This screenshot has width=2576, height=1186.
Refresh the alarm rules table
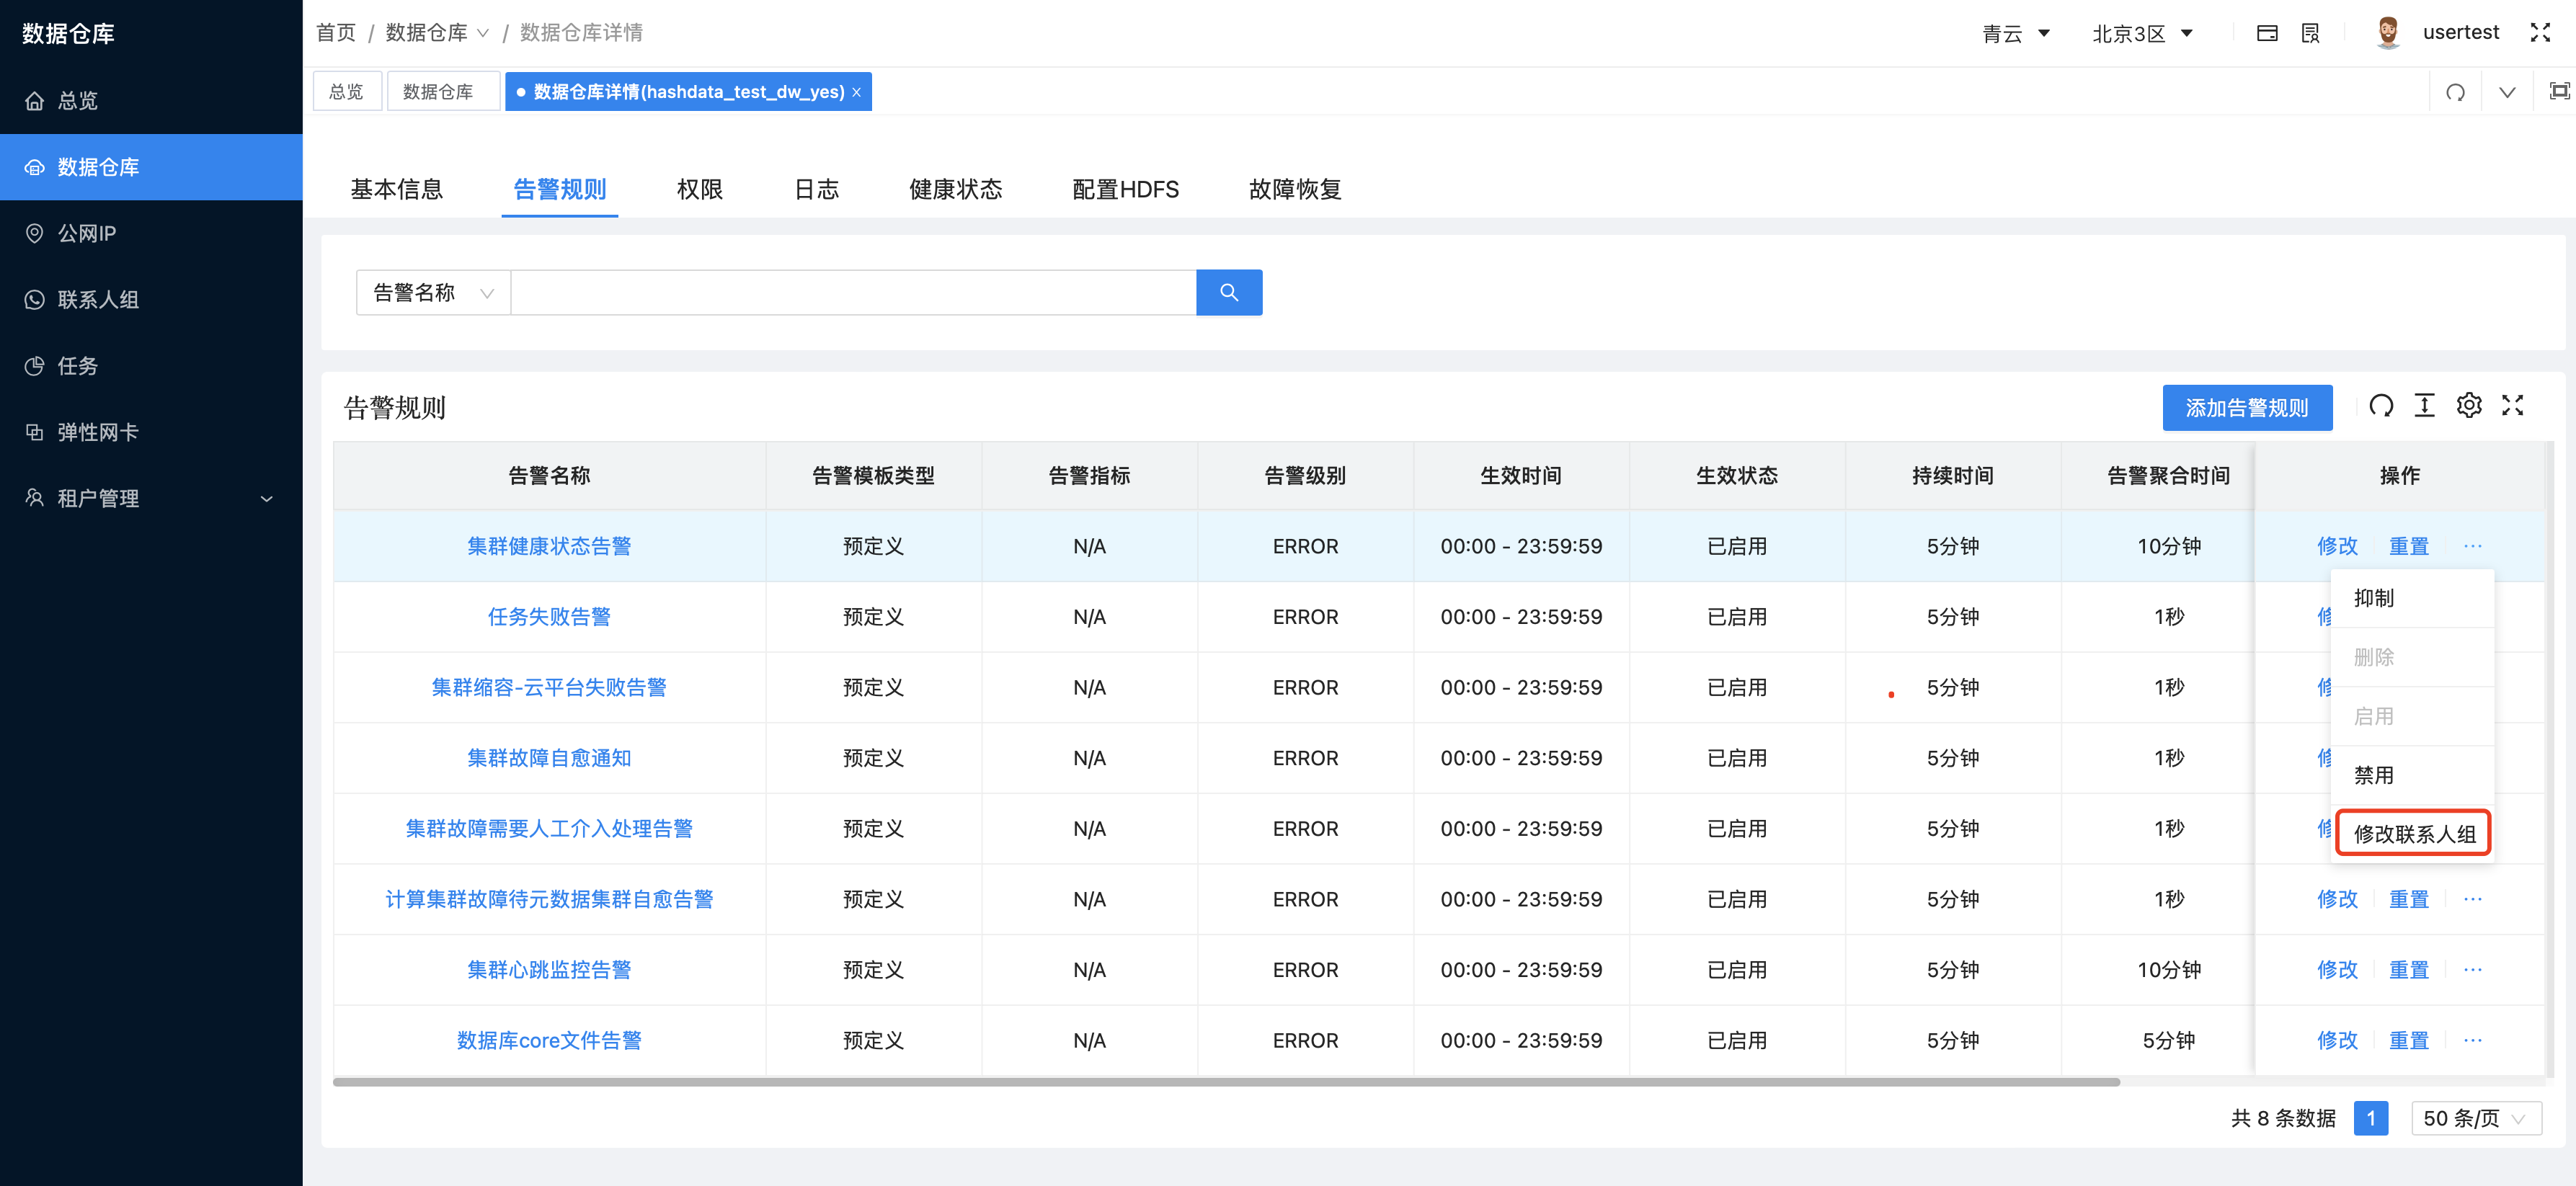click(2382, 406)
